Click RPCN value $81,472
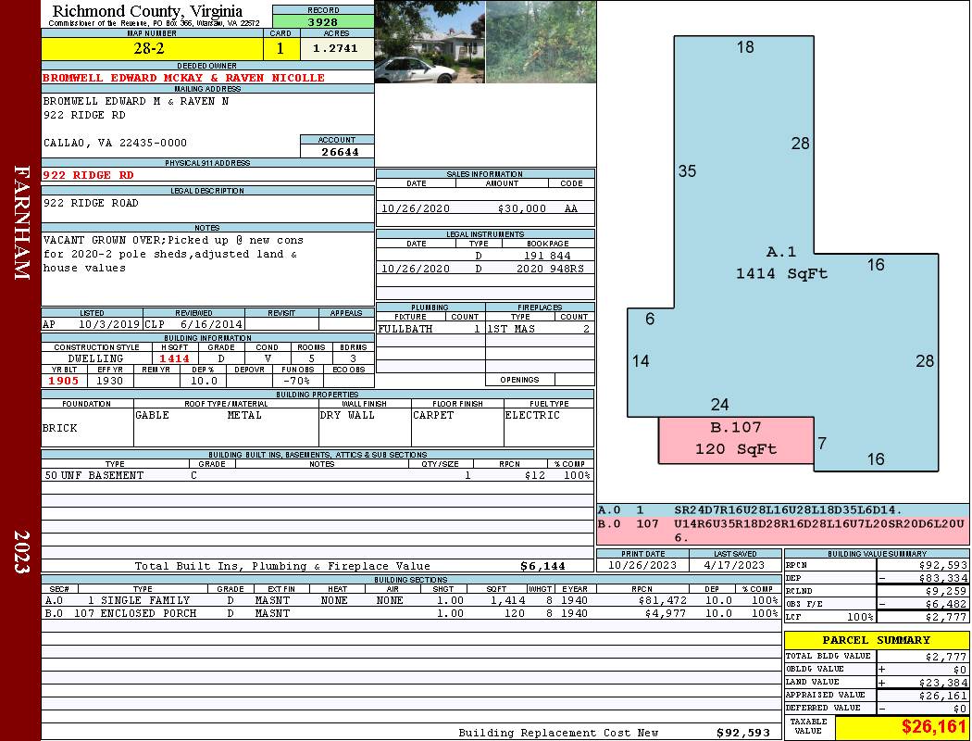The height and width of the screenshot is (741, 972). tap(662, 600)
